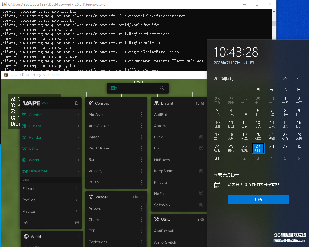Toggle the eye icon in Utility header
Image resolution: width=309 pixels, height=247 pixels.
coord(202,220)
